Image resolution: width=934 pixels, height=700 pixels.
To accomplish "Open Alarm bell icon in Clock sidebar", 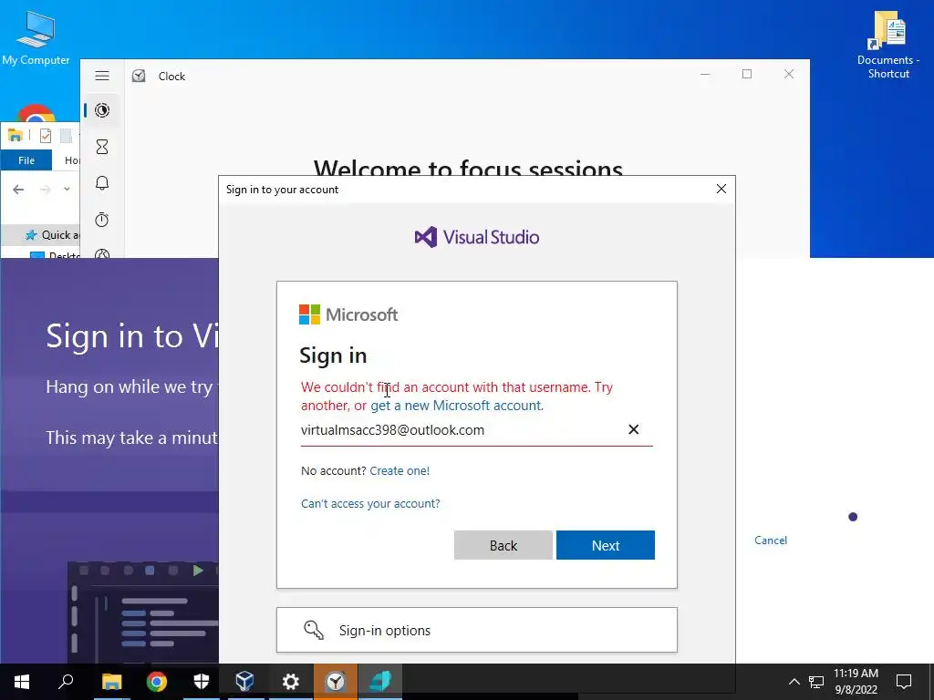I will (102, 182).
